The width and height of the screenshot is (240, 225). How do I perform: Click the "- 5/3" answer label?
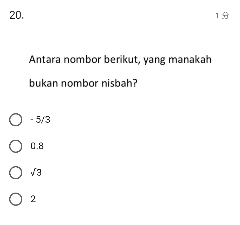pos(40,120)
